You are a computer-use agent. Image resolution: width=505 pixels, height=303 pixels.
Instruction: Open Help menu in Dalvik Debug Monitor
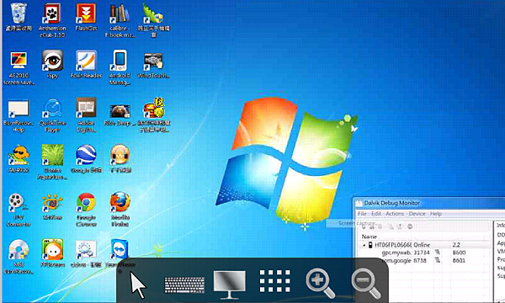tap(436, 214)
